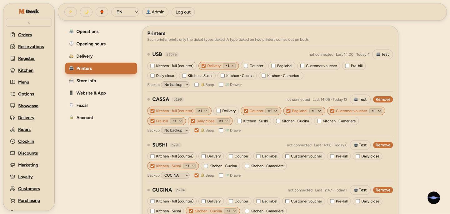Click the moon dark mode button
This screenshot has width=450, height=214.
(86, 12)
